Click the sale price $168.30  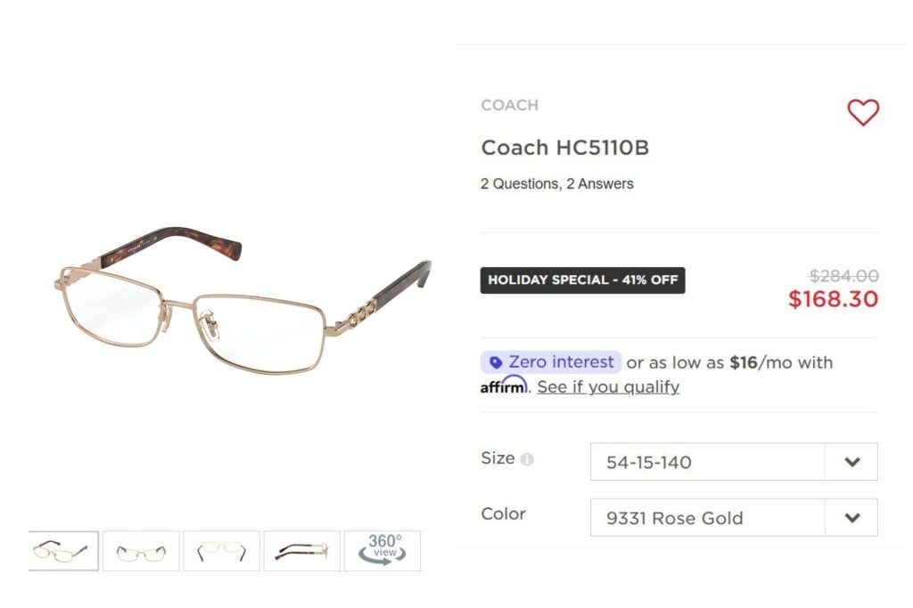click(835, 299)
